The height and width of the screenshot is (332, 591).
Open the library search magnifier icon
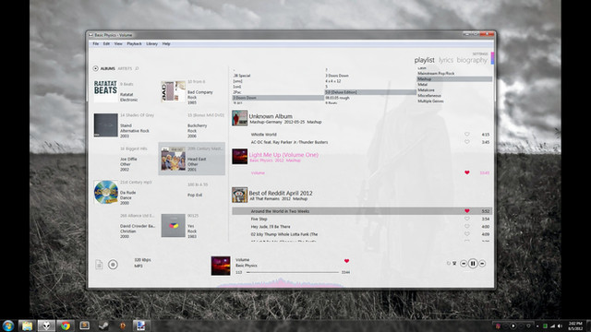pyautogui.click(x=137, y=68)
